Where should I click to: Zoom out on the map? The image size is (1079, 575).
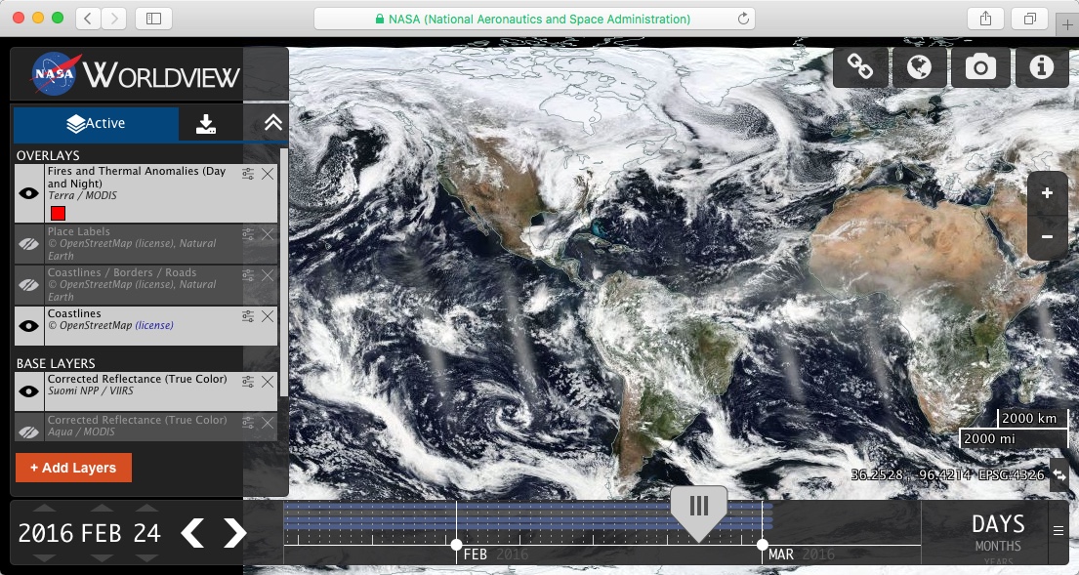click(1047, 237)
